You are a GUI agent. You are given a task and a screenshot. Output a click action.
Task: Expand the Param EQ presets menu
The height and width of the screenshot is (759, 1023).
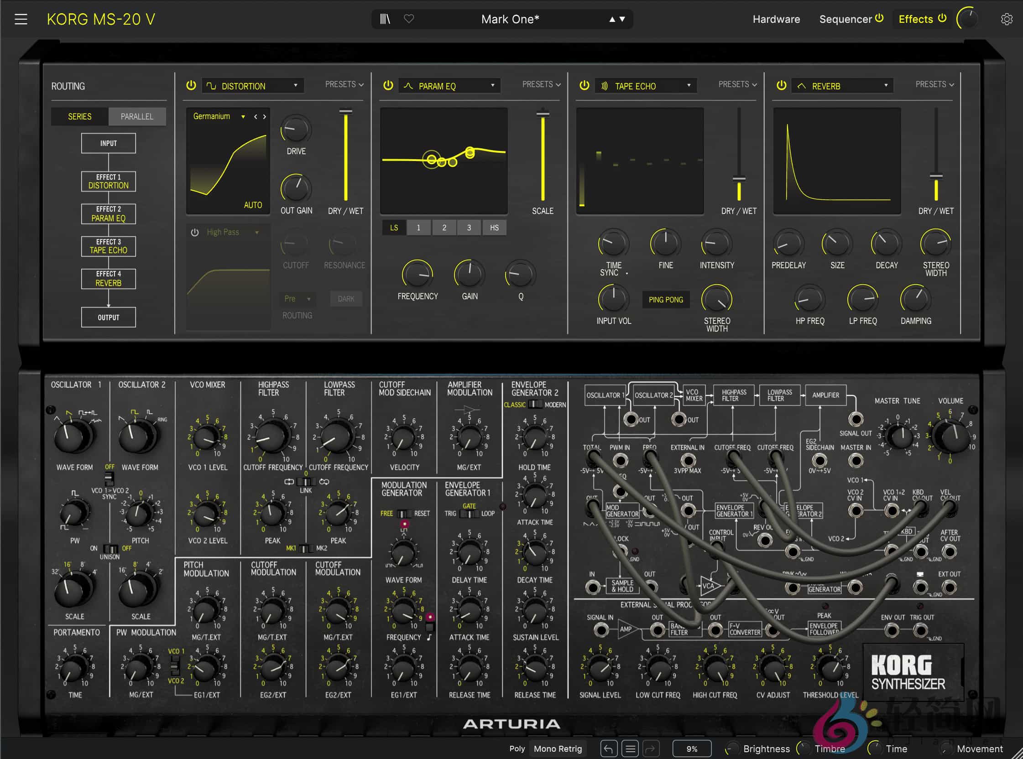coord(541,84)
